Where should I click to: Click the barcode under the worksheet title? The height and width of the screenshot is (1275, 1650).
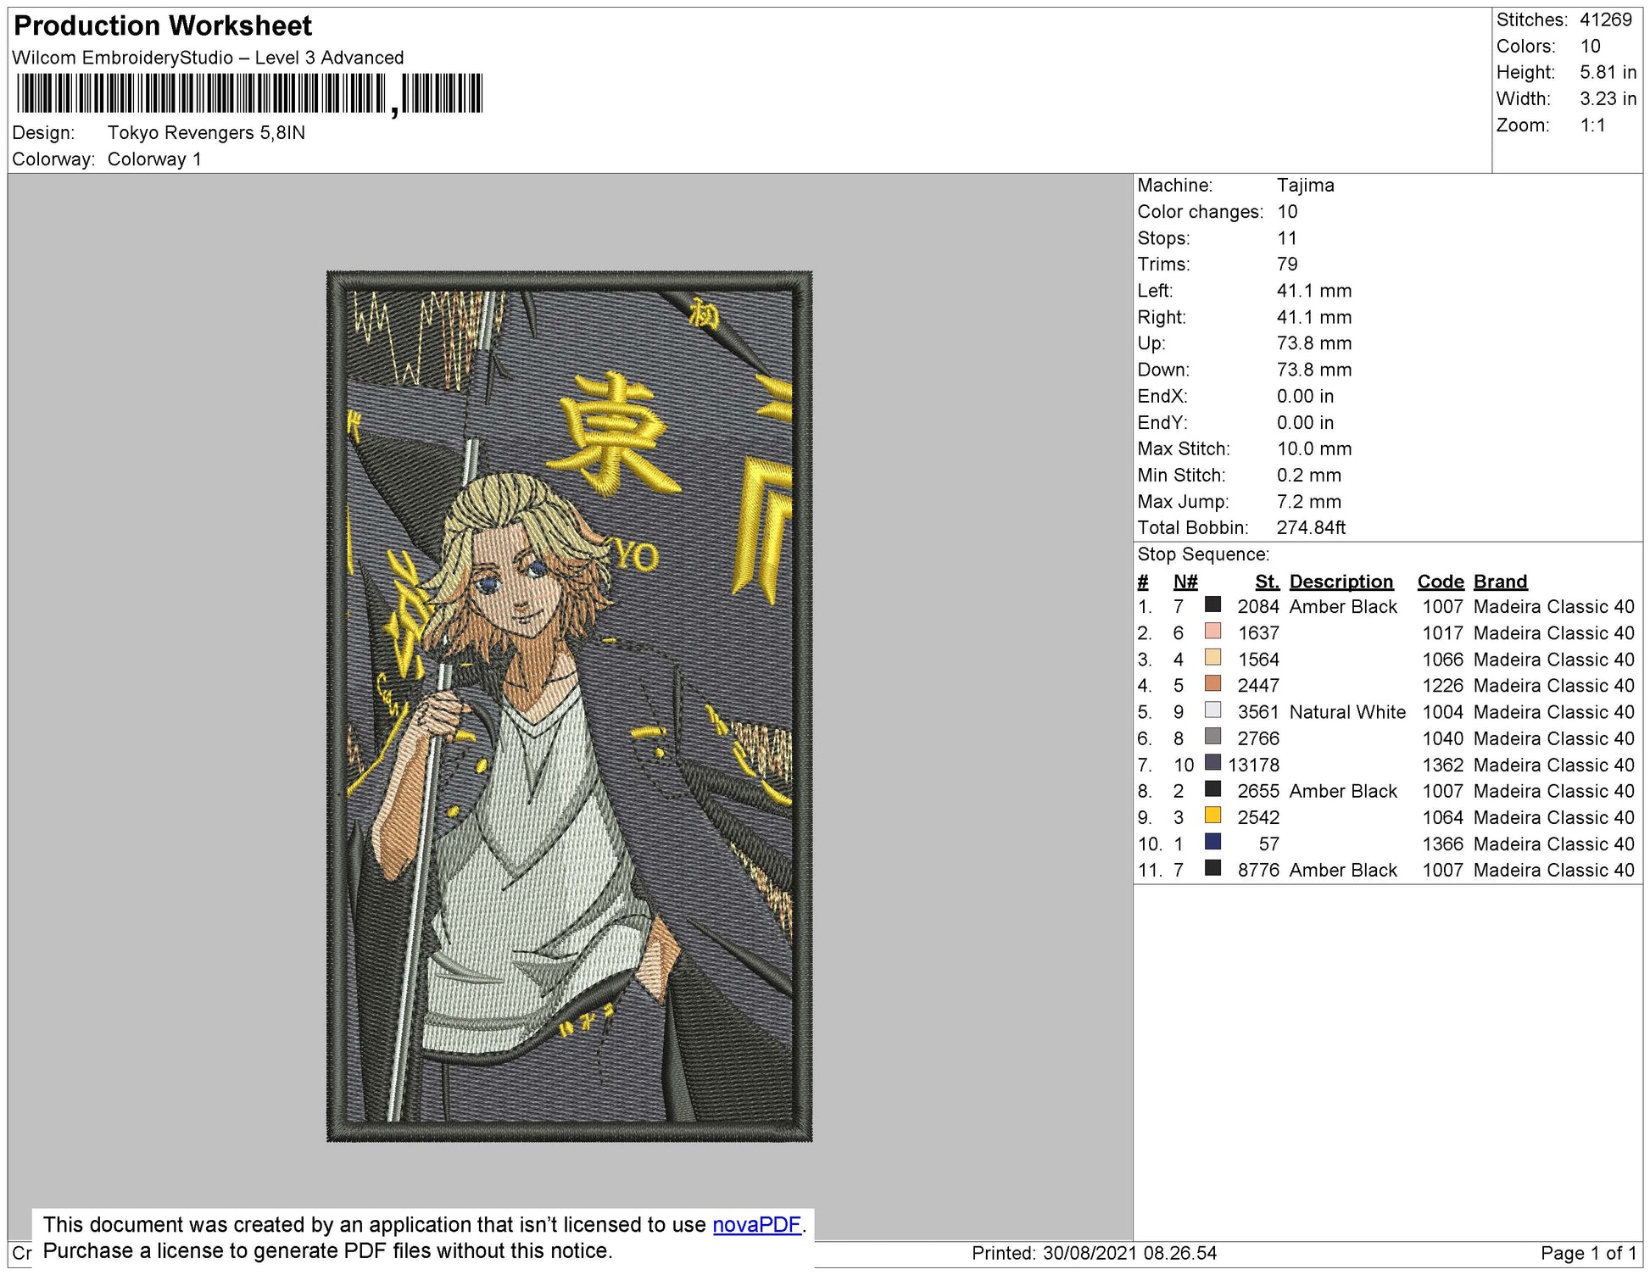249,94
